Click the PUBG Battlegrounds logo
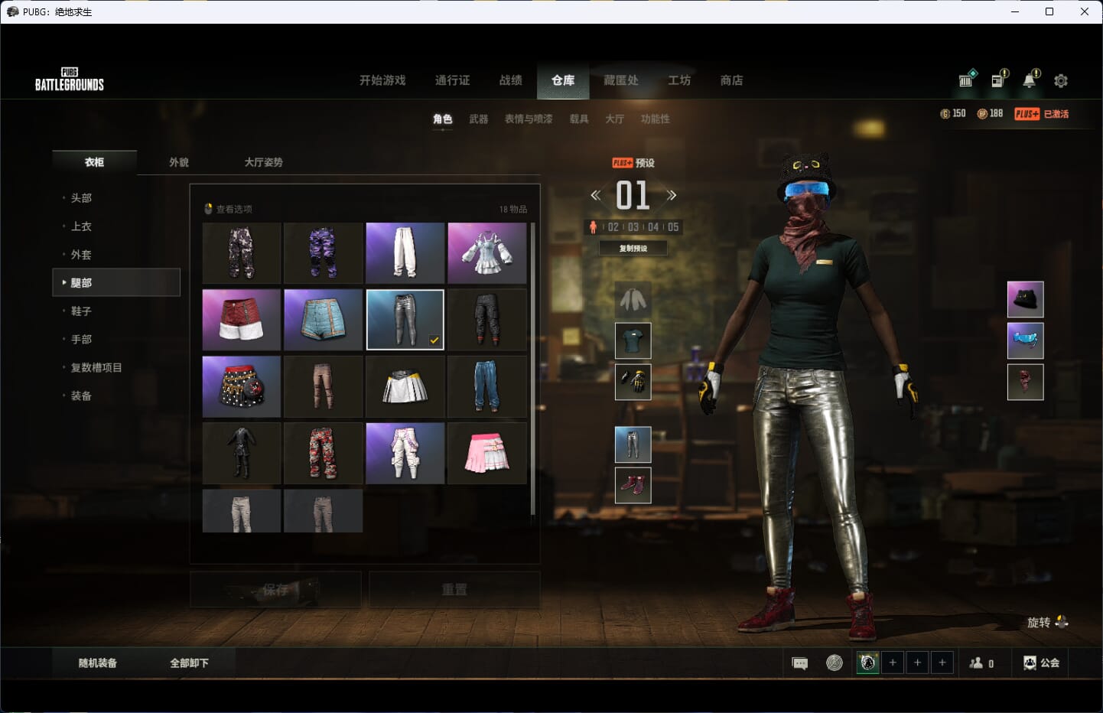The height and width of the screenshot is (713, 1103). [70, 80]
